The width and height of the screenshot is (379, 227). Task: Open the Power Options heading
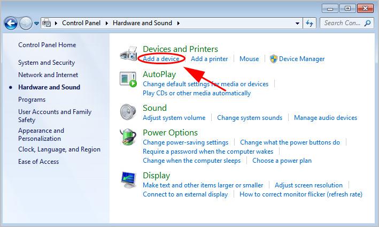pos(170,133)
